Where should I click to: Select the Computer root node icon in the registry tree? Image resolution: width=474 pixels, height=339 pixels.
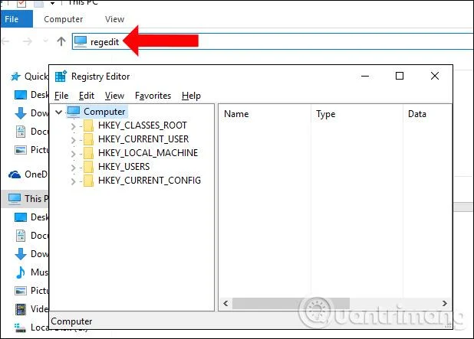(x=74, y=112)
